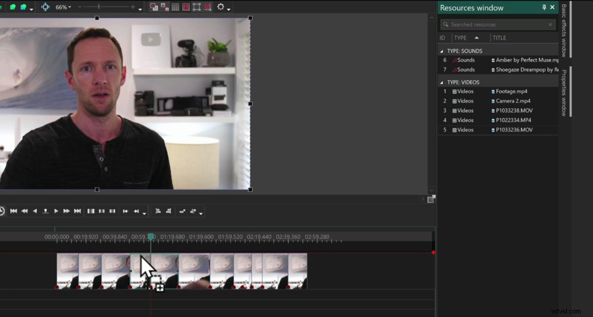The image size is (593, 317).
Task: Click the plus zoom-in button
Action: coord(133,7)
